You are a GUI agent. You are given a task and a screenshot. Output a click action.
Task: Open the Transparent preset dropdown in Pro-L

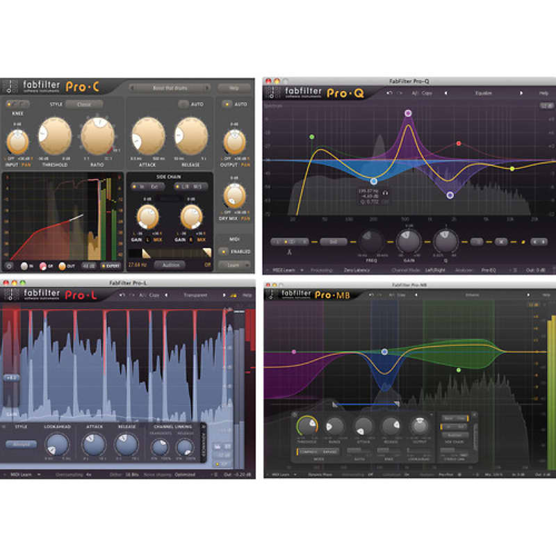(196, 295)
